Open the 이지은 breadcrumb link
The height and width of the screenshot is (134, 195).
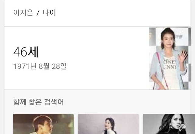[23, 13]
